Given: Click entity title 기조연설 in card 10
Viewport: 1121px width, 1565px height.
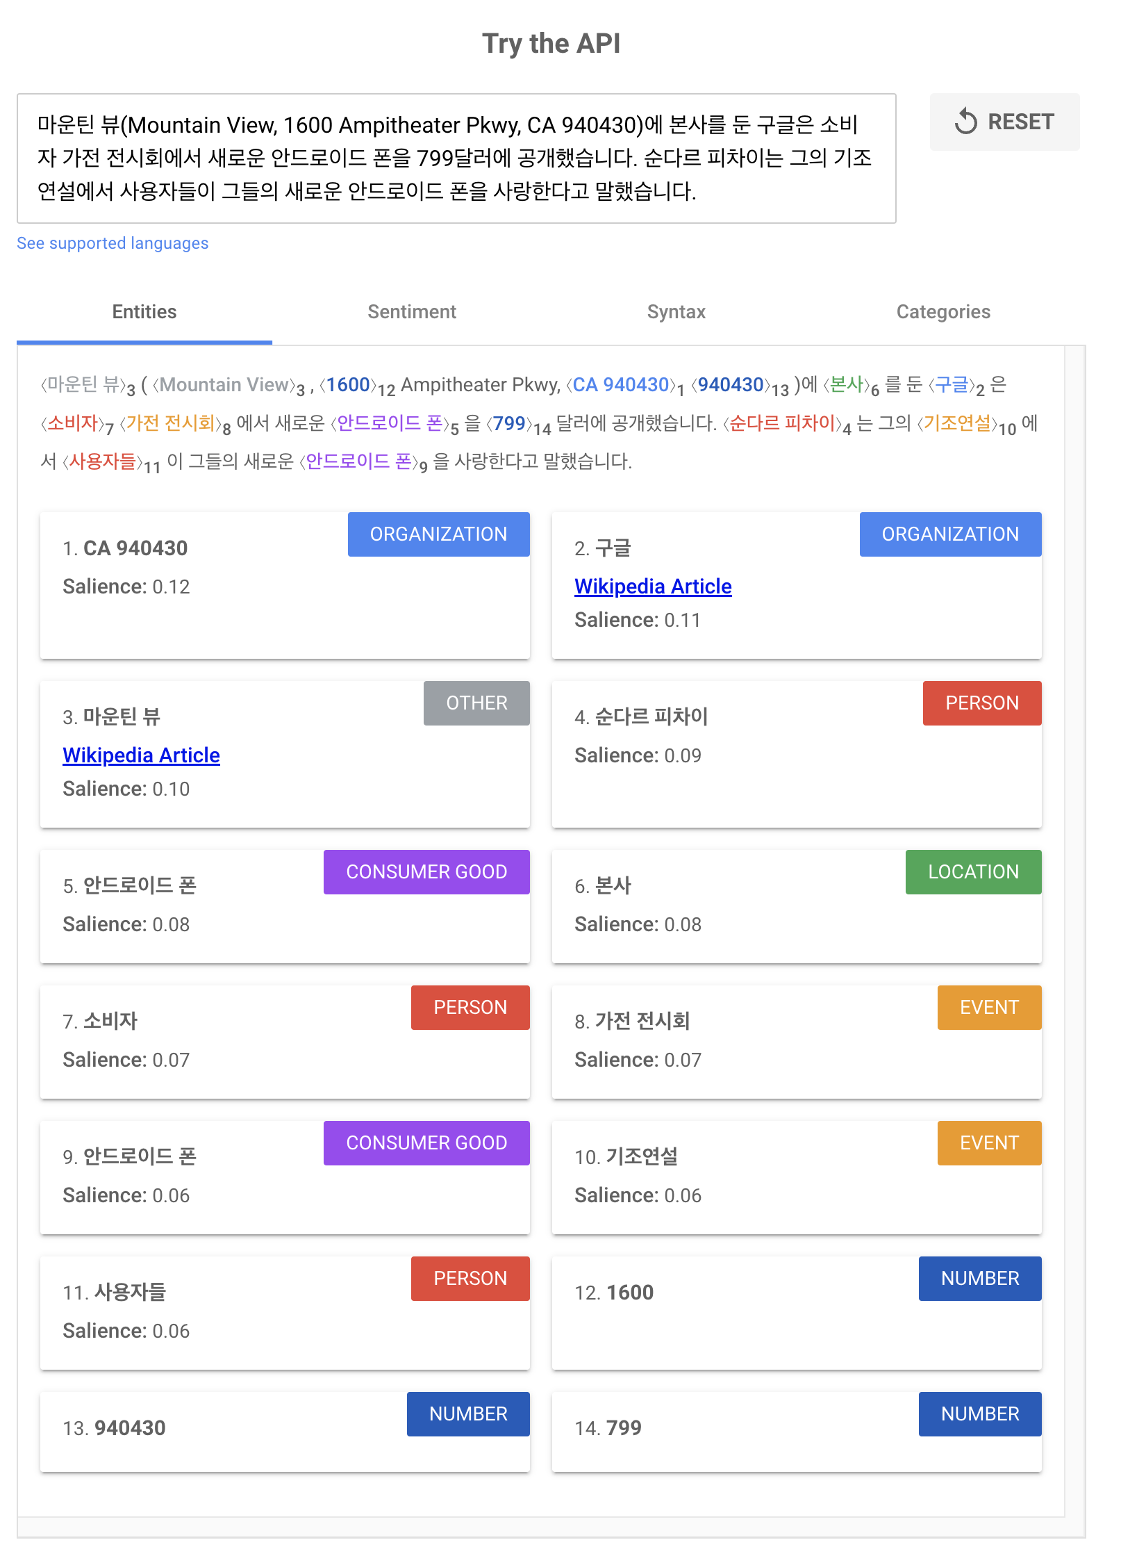Looking at the screenshot, I should [x=642, y=1157].
